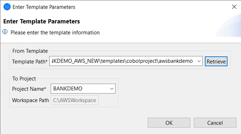
Task: Click the Retrieve button
Action: pyautogui.click(x=216, y=61)
